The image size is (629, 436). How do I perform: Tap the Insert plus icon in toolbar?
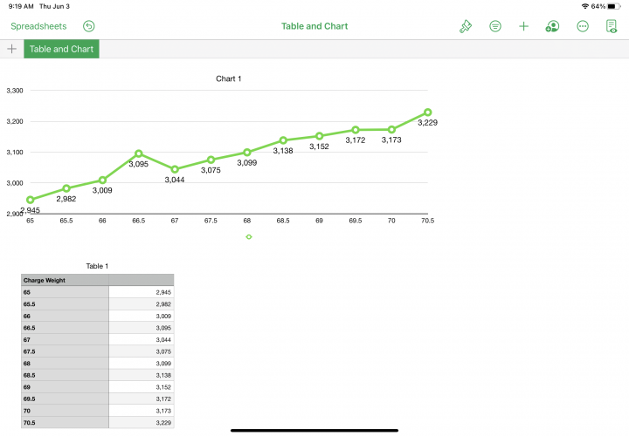(524, 26)
